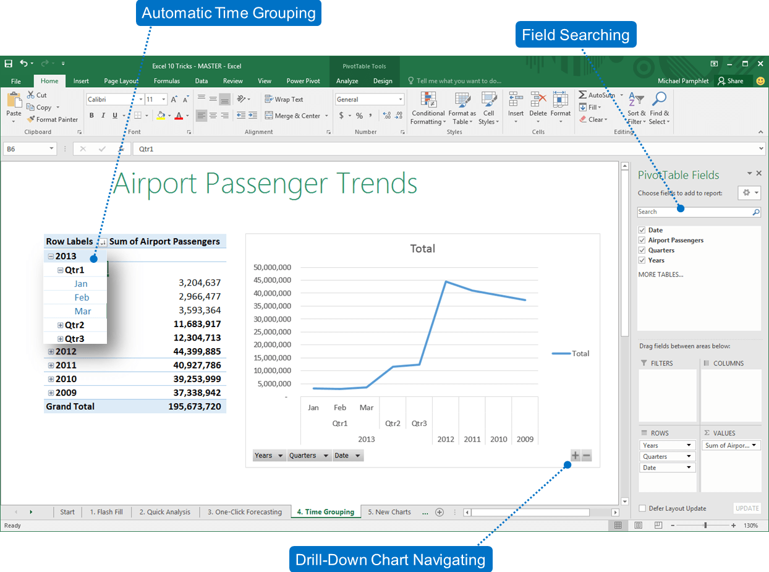
Task: Click the chart drill-down plus button
Action: tap(575, 456)
